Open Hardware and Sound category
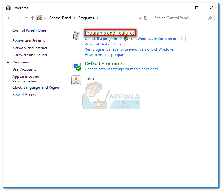 [29, 55]
